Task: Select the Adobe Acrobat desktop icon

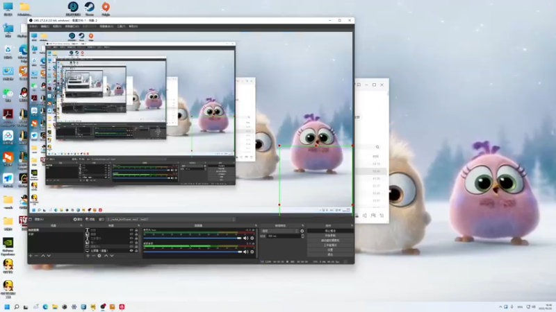Action: coord(8,116)
